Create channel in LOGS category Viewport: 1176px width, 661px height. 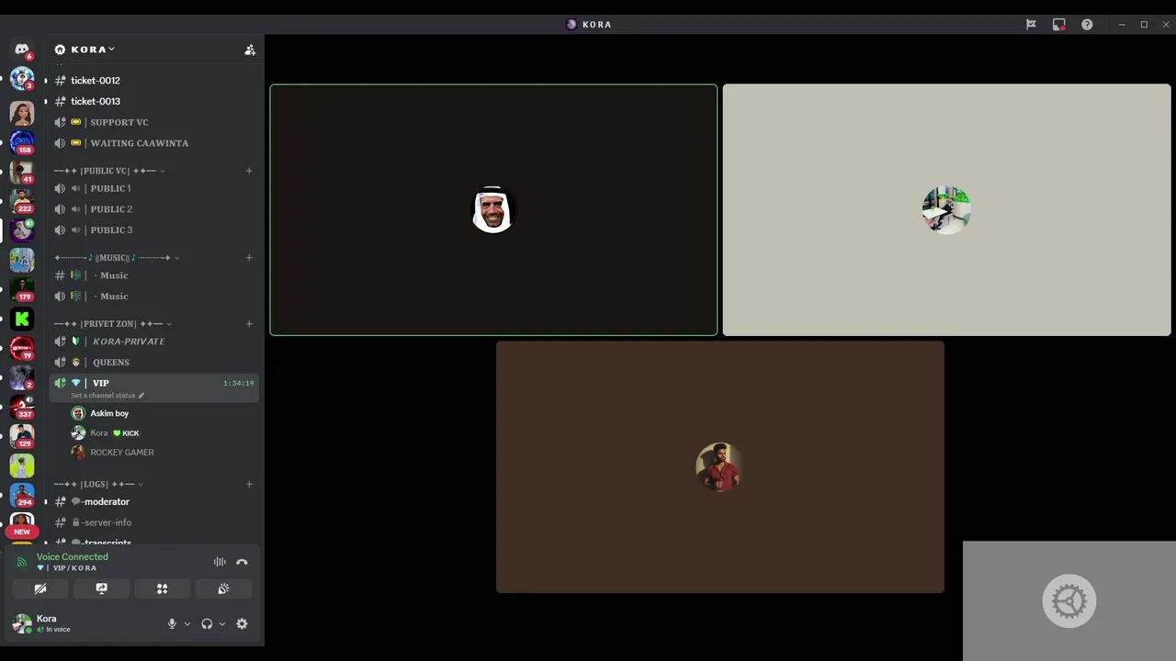tap(249, 484)
